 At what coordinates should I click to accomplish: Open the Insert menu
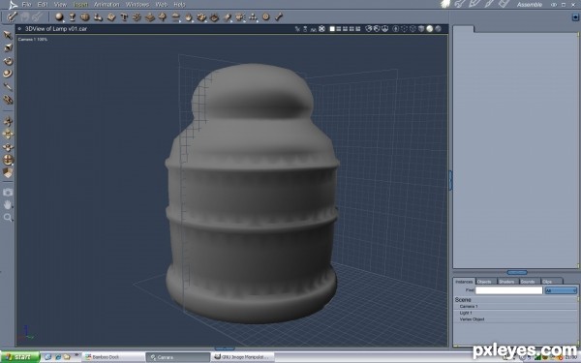point(80,5)
